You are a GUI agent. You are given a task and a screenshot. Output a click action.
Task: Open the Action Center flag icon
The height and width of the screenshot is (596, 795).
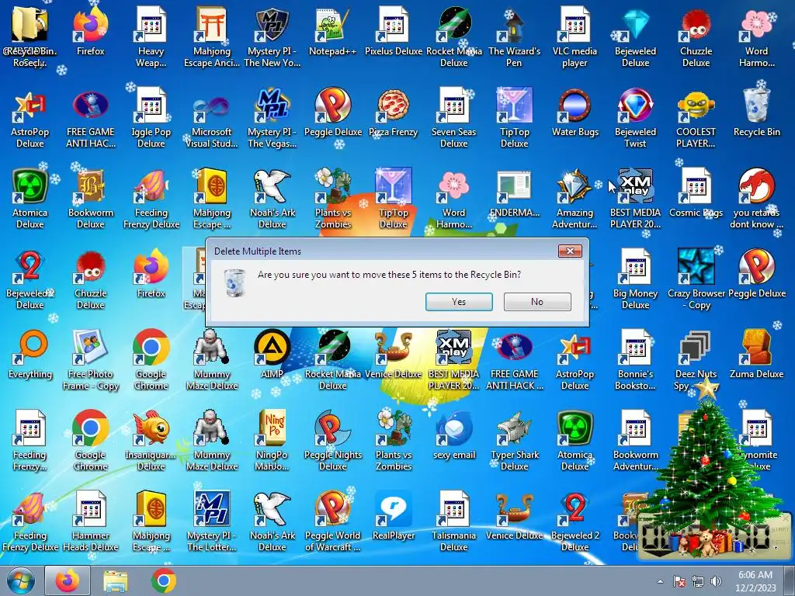coord(679,581)
